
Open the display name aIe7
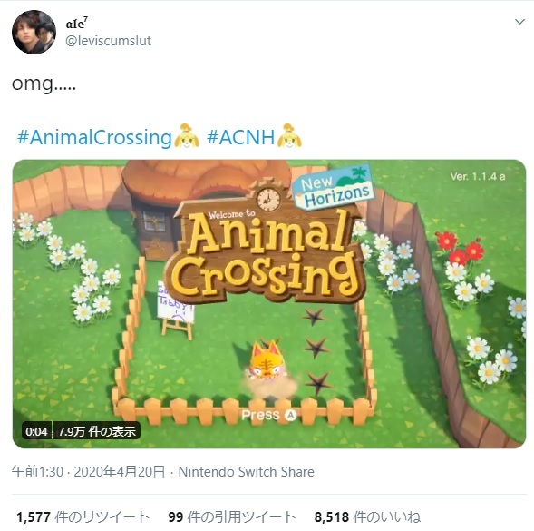pyautogui.click(x=77, y=24)
